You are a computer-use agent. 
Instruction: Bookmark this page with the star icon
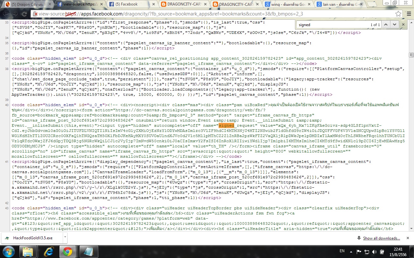pyautogui.click(x=398, y=14)
